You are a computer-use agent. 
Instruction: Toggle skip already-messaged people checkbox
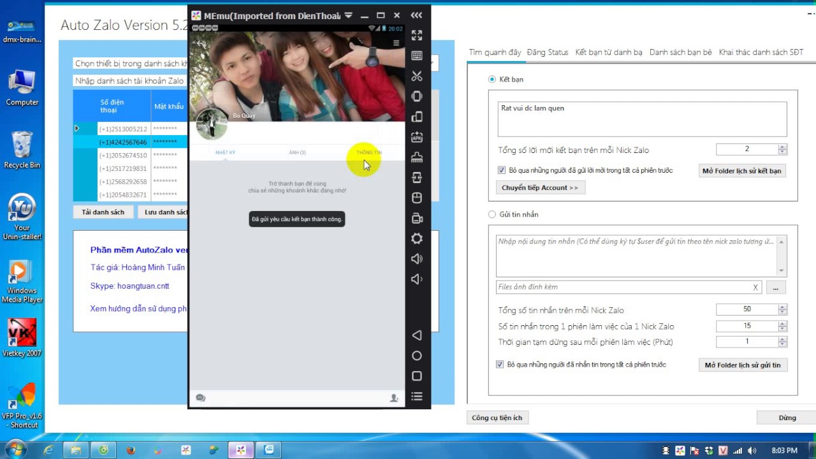pyautogui.click(x=500, y=365)
